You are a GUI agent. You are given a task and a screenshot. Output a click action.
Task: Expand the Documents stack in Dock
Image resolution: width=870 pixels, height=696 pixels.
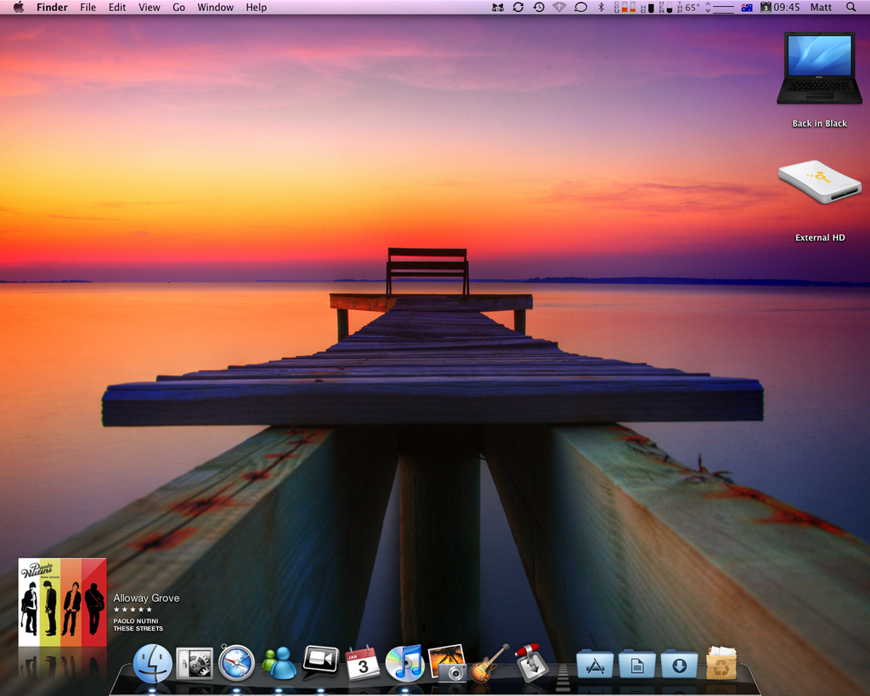pos(637,664)
